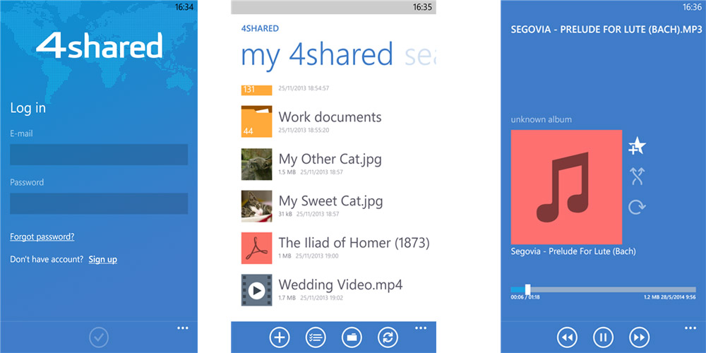Viewport: 706px width, 353px height.
Task: Open the login screen's three-dot menu
Action: 183,328
